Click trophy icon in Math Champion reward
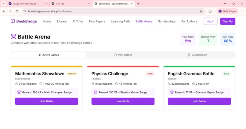The height and width of the screenshot is (129, 246). click(19, 92)
